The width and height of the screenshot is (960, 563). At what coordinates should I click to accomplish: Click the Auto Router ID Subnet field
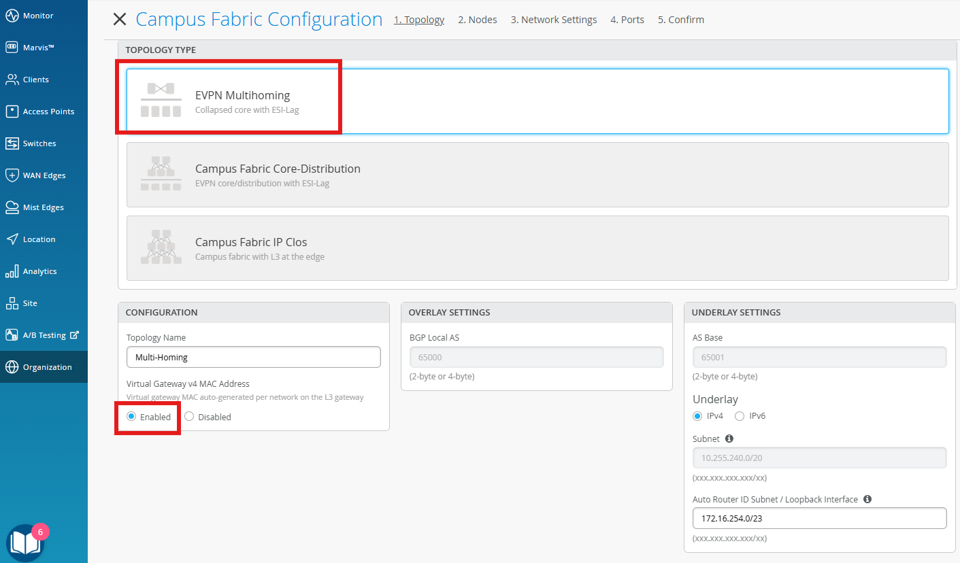click(x=819, y=518)
